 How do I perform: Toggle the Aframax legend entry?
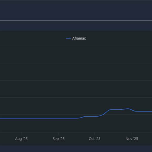(x=76, y=39)
